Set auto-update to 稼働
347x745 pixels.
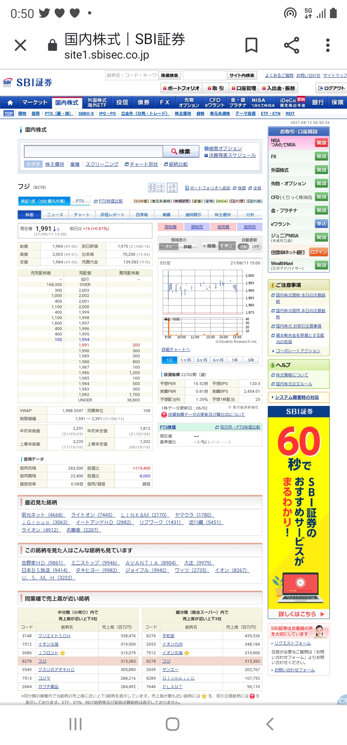click(210, 246)
